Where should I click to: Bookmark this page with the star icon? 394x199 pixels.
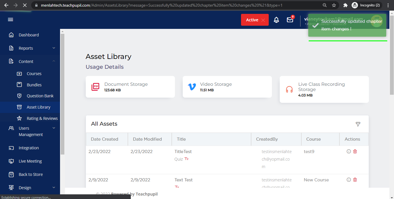[x=334, y=5]
